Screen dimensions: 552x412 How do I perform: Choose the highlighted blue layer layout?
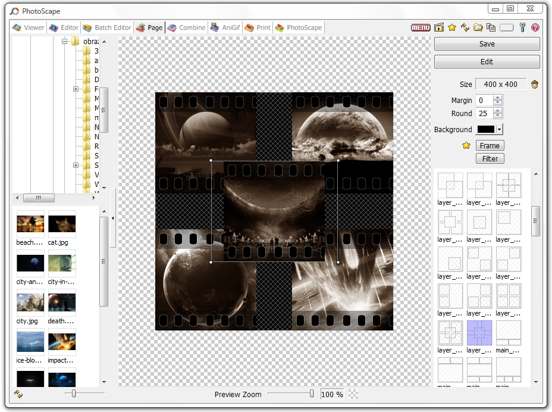(479, 333)
